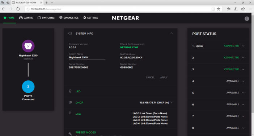Click the AVAILABLE status of port 4
The image size is (254, 136).
click(233, 81)
